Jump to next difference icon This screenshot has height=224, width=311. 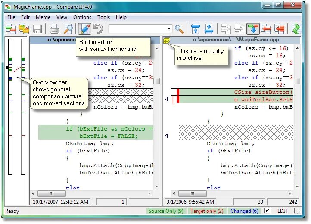coord(209,29)
